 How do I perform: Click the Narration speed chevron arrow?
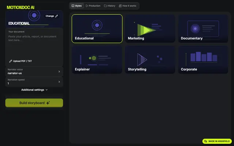pos(59,82)
